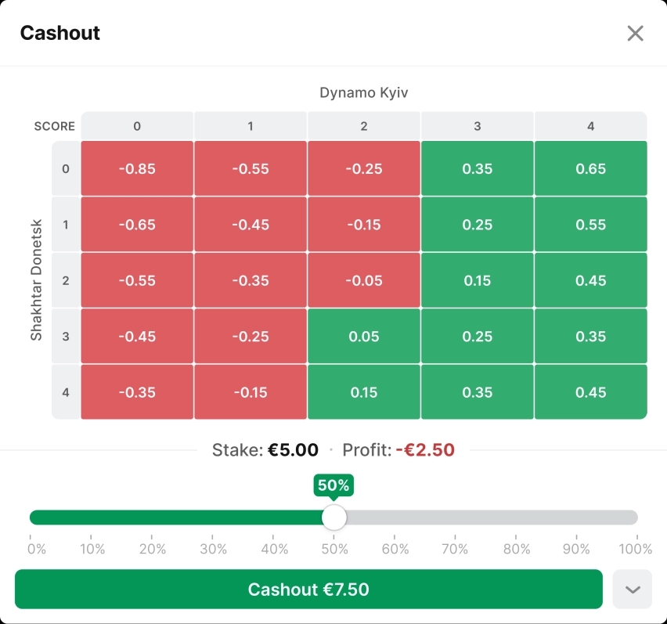Expand cashout options chevron button
The height and width of the screenshot is (624, 667).
click(x=632, y=590)
